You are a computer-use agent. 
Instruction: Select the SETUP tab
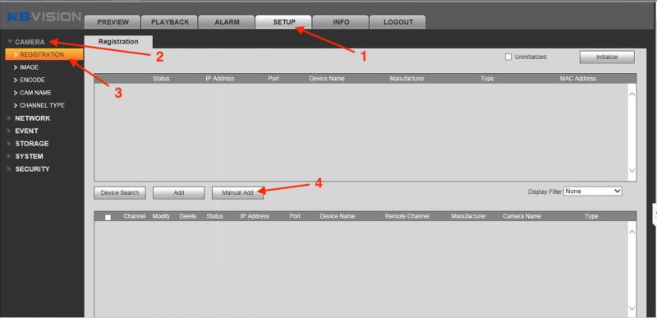click(x=283, y=22)
